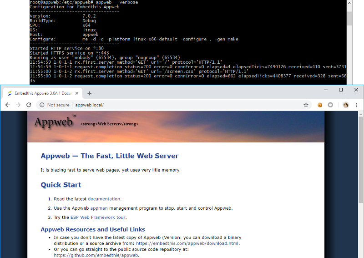
Task: Click 'Started HTTPS service on *:443' in terminal
Action: [x=69, y=53]
